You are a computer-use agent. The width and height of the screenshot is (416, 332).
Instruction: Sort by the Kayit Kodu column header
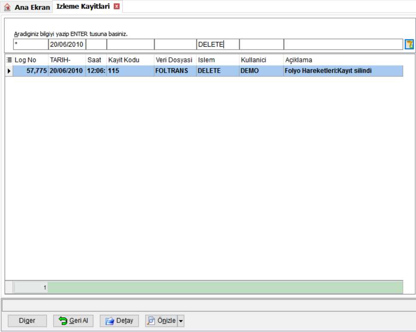pyautogui.click(x=130, y=60)
